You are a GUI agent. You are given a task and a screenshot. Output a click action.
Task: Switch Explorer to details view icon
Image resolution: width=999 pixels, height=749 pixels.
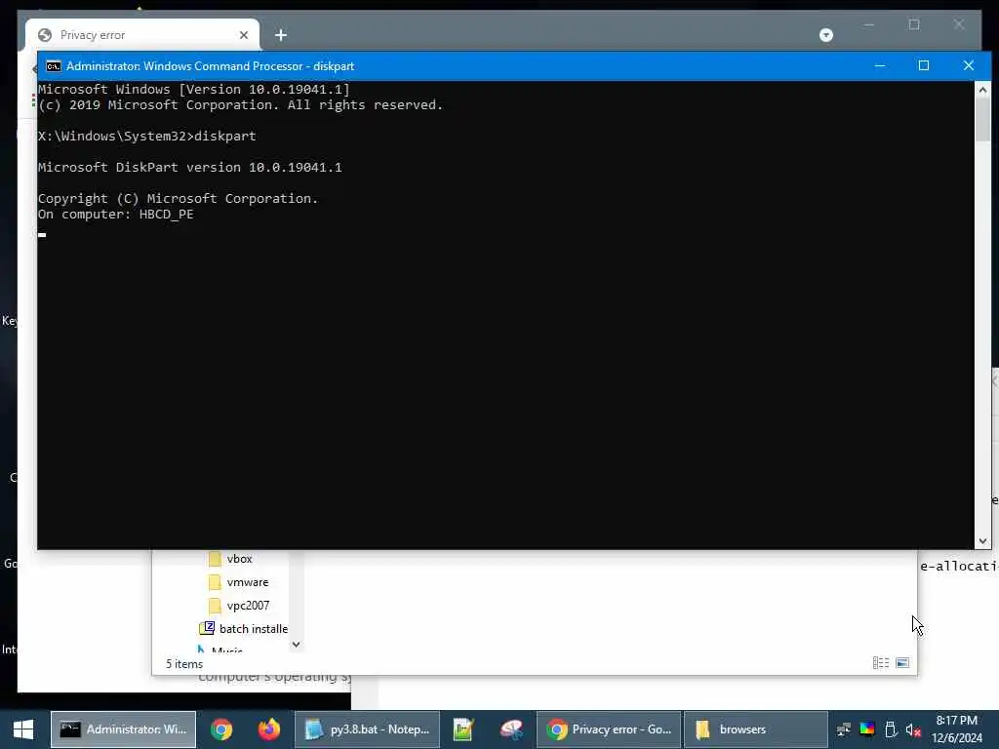(881, 663)
